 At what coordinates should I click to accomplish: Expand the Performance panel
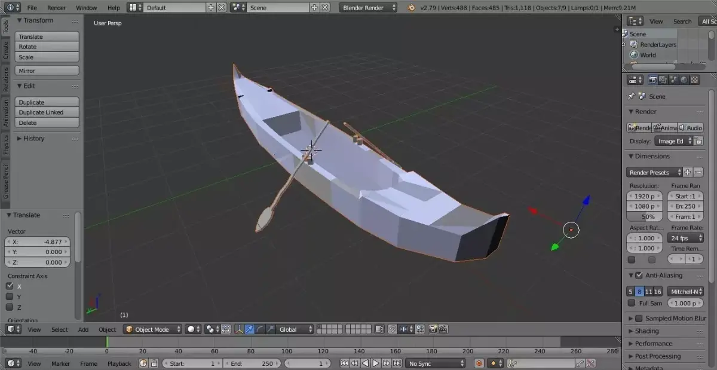[x=652, y=344]
